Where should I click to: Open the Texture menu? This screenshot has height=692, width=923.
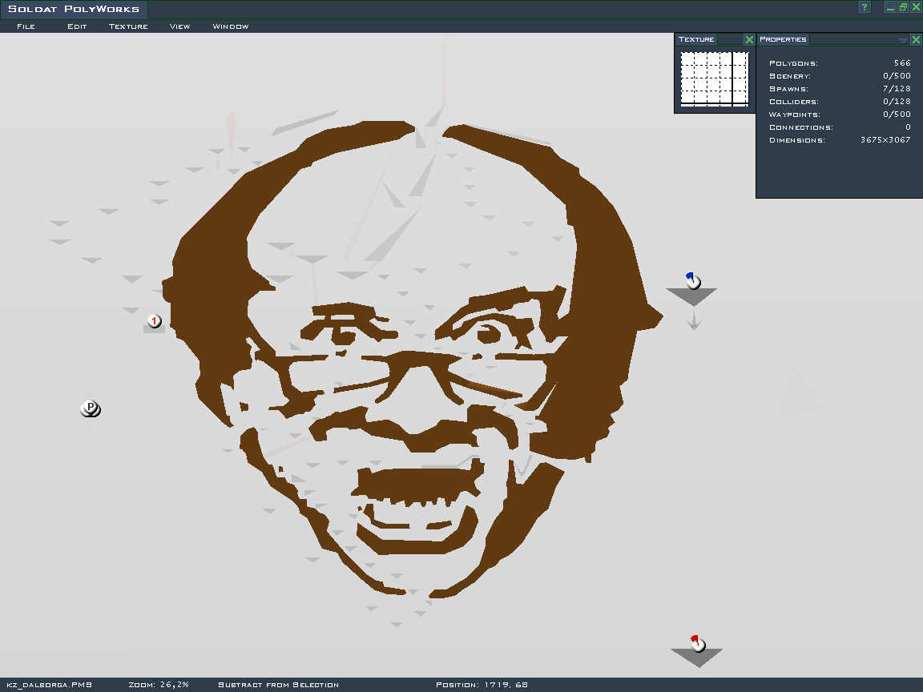(128, 26)
